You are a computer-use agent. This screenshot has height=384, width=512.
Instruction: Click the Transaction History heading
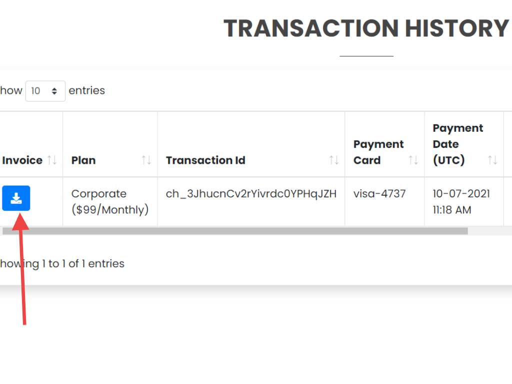pyautogui.click(x=366, y=28)
